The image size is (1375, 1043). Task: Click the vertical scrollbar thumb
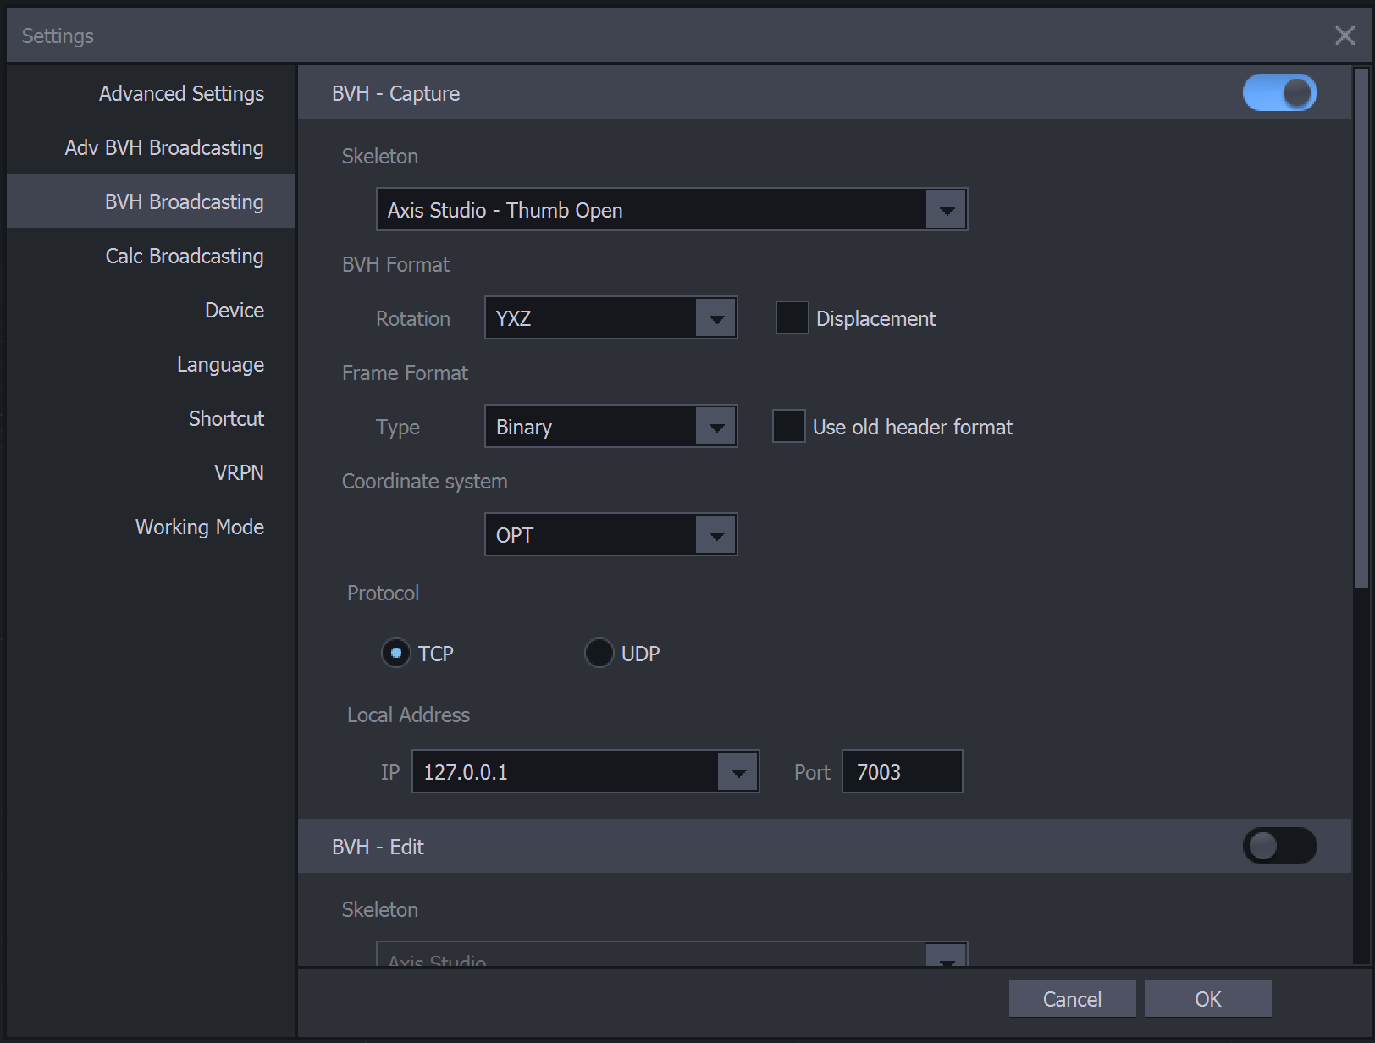click(1361, 328)
